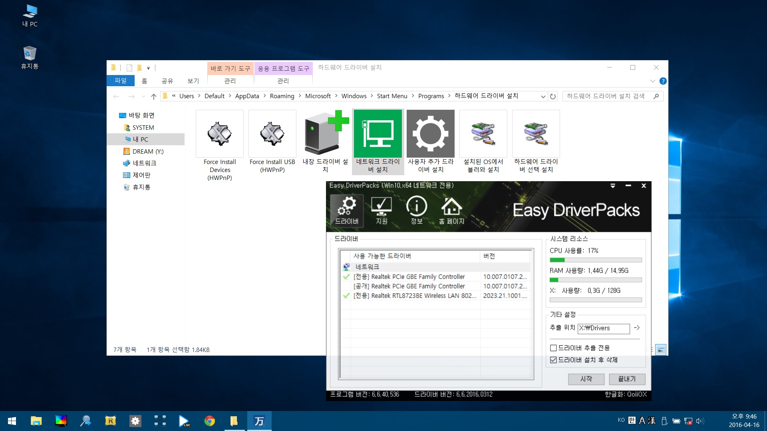This screenshot has width=767, height=431.
Task: Toggle check on [전용] Realtek PCIe GBE driver
Action: pos(346,277)
